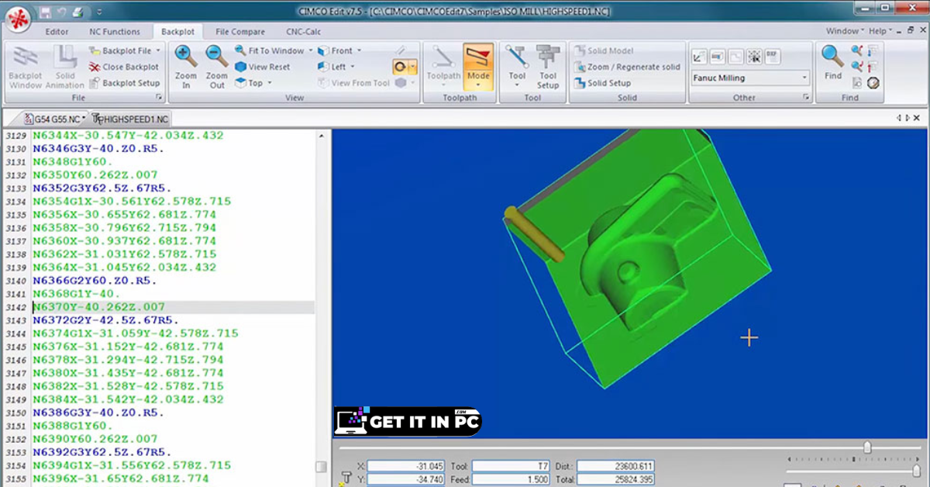Switch to the NC Functions ribbon tab
This screenshot has height=487, width=930.
(115, 32)
